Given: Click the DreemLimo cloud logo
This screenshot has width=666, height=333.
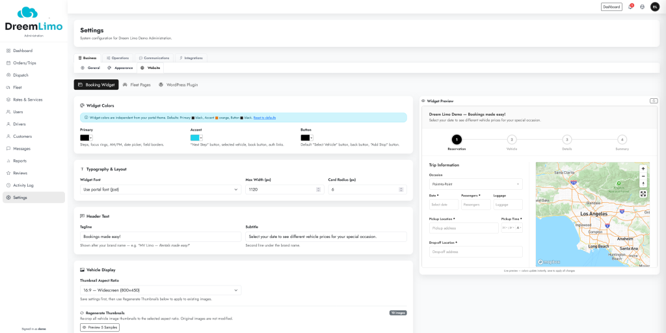Looking at the screenshot, I should coord(27,13).
